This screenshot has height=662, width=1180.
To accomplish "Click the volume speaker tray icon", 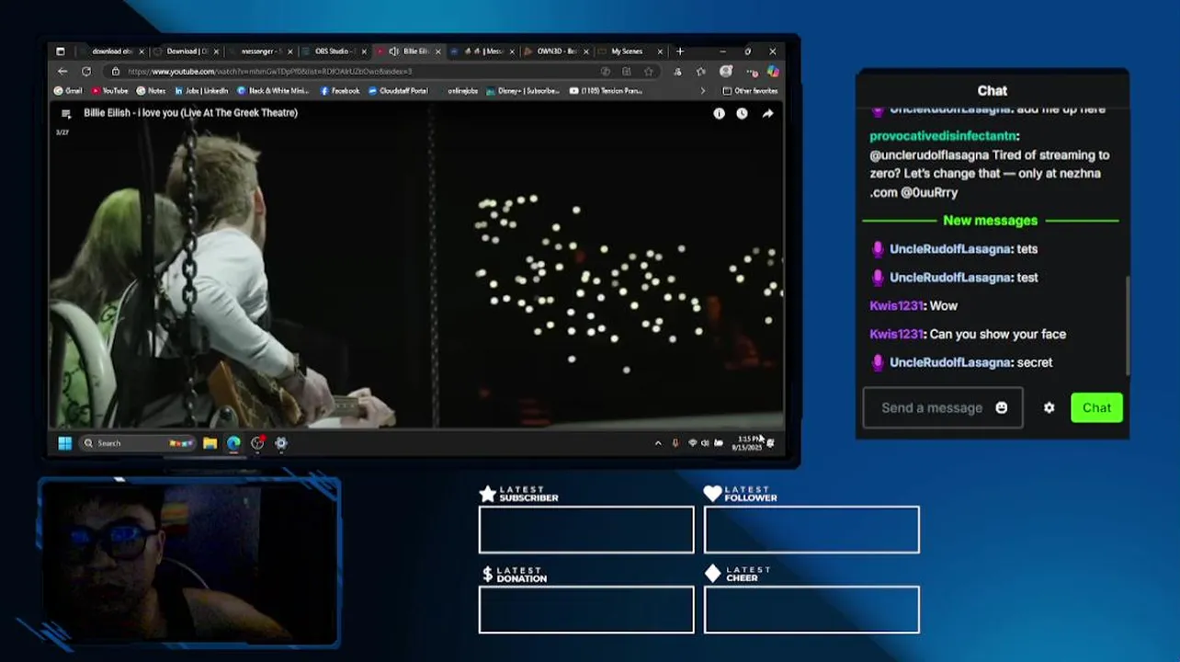I will click(x=705, y=443).
